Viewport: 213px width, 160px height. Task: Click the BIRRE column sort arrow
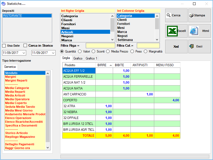point(111,65)
